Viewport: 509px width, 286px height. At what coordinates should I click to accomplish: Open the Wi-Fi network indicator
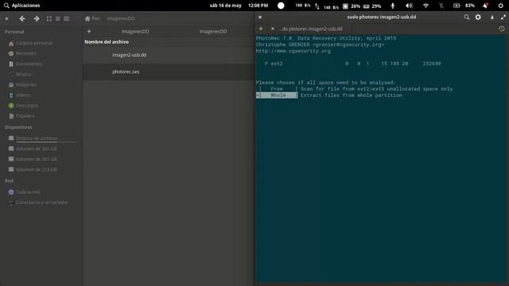pos(425,6)
